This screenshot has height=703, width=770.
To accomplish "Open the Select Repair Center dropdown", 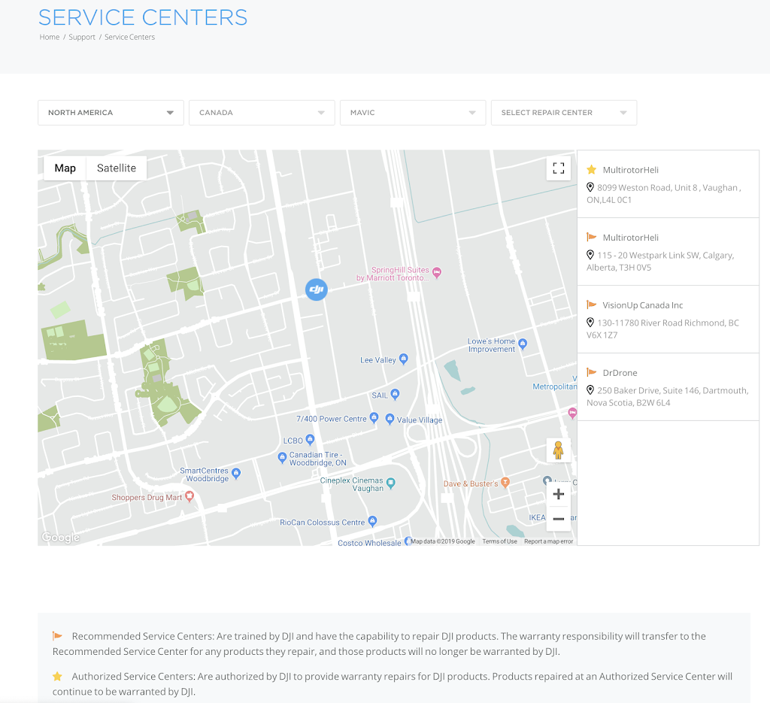I will (564, 113).
